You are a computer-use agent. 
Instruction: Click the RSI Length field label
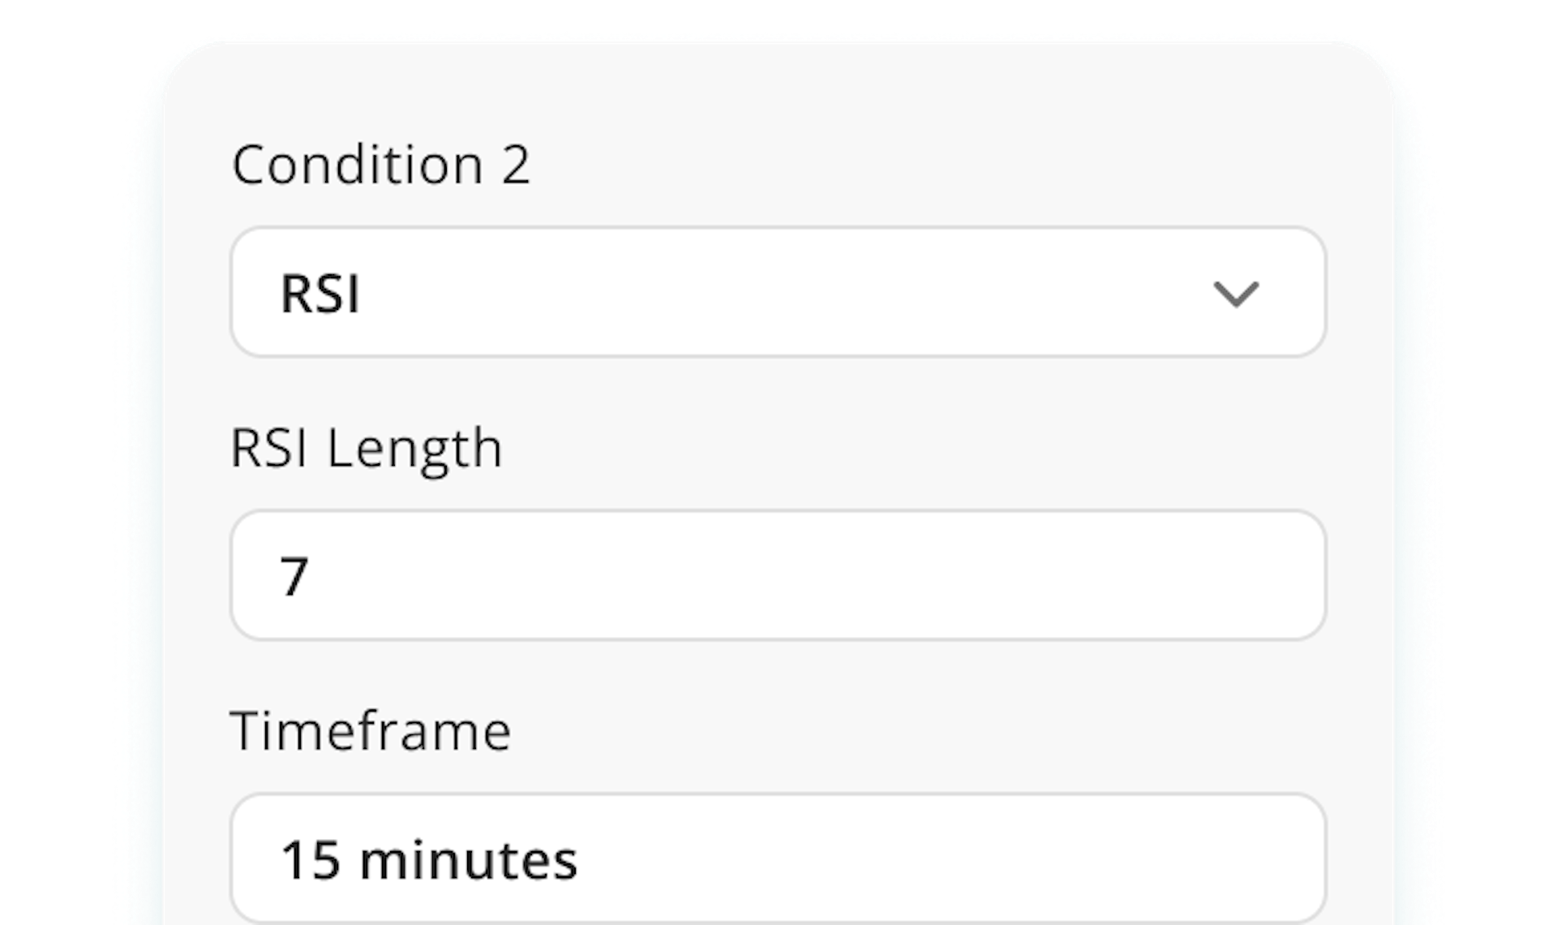(x=367, y=449)
